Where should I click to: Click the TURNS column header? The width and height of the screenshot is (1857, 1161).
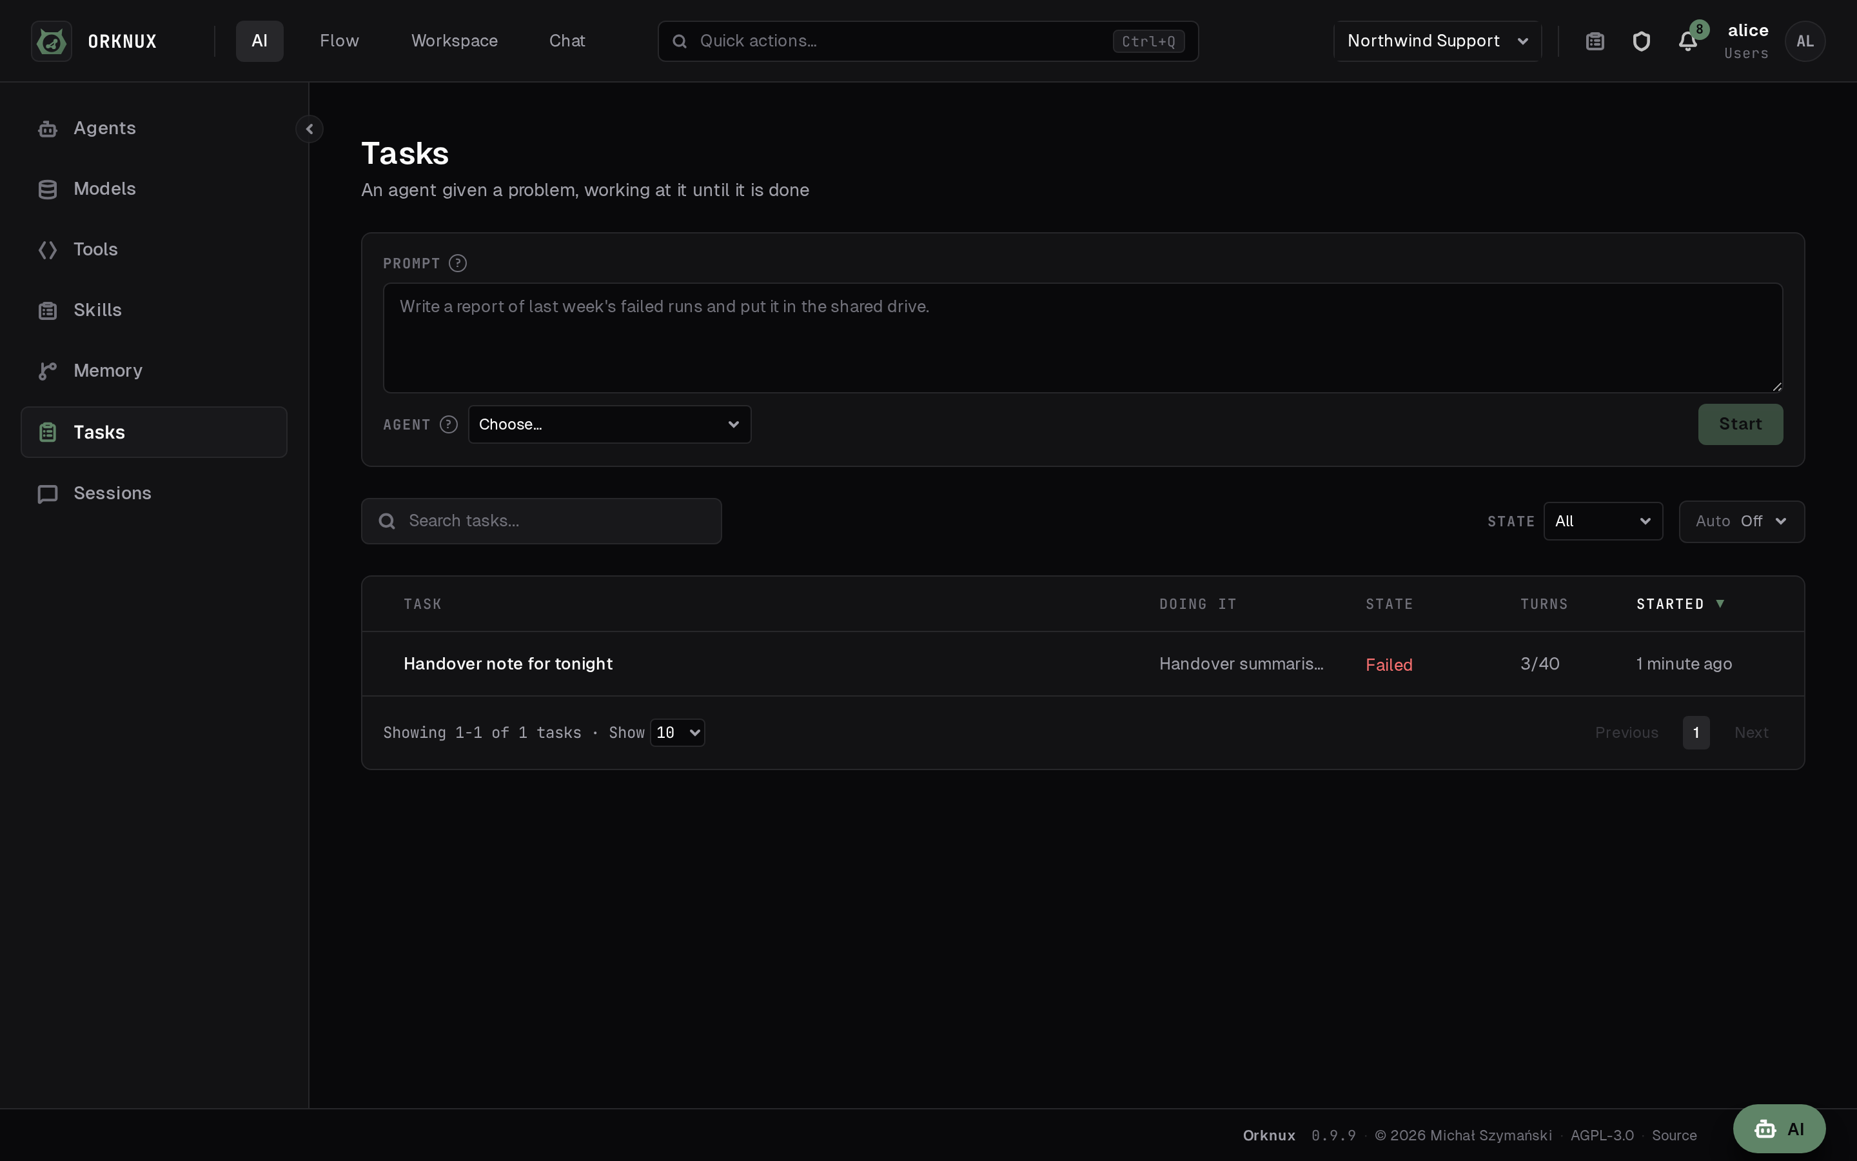pos(1544,604)
